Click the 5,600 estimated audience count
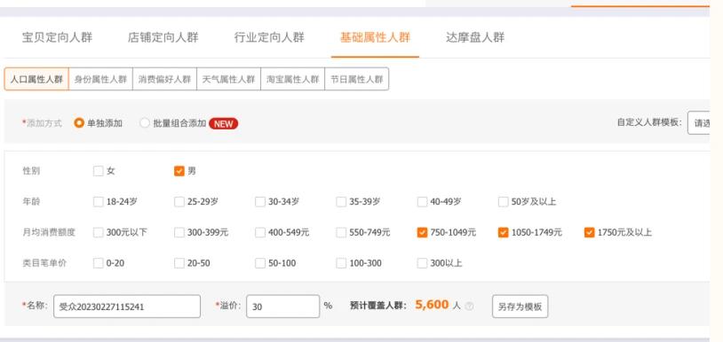This screenshot has height=342, width=723. 432,305
